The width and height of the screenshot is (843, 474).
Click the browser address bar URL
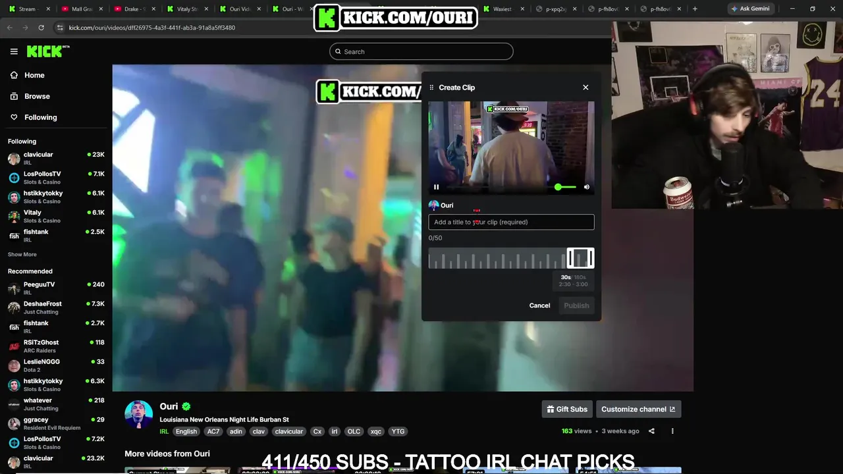tap(152, 28)
